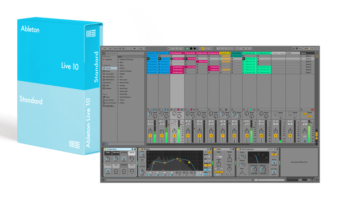Select the Samples category icon
The width and height of the screenshot is (339, 203).
(104, 88)
